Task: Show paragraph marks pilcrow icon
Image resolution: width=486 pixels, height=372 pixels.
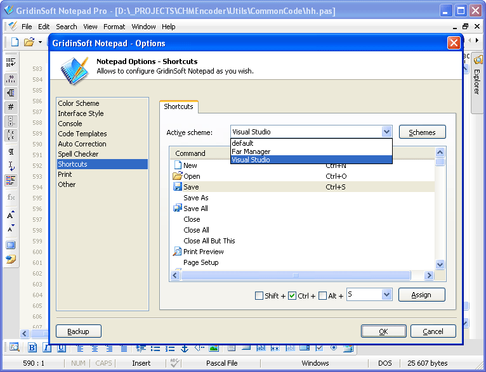Action: [11, 151]
